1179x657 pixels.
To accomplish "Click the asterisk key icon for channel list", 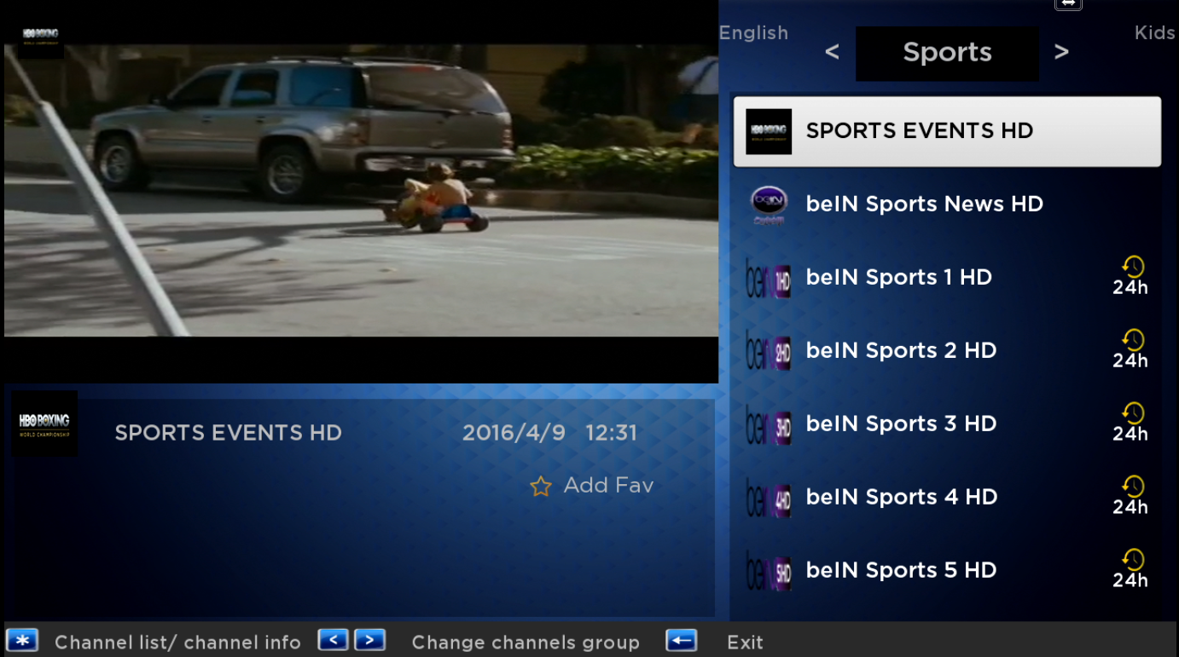I will pos(22,641).
